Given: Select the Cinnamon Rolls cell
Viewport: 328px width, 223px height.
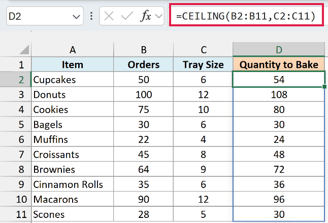Looking at the screenshot, I should coord(73,184).
